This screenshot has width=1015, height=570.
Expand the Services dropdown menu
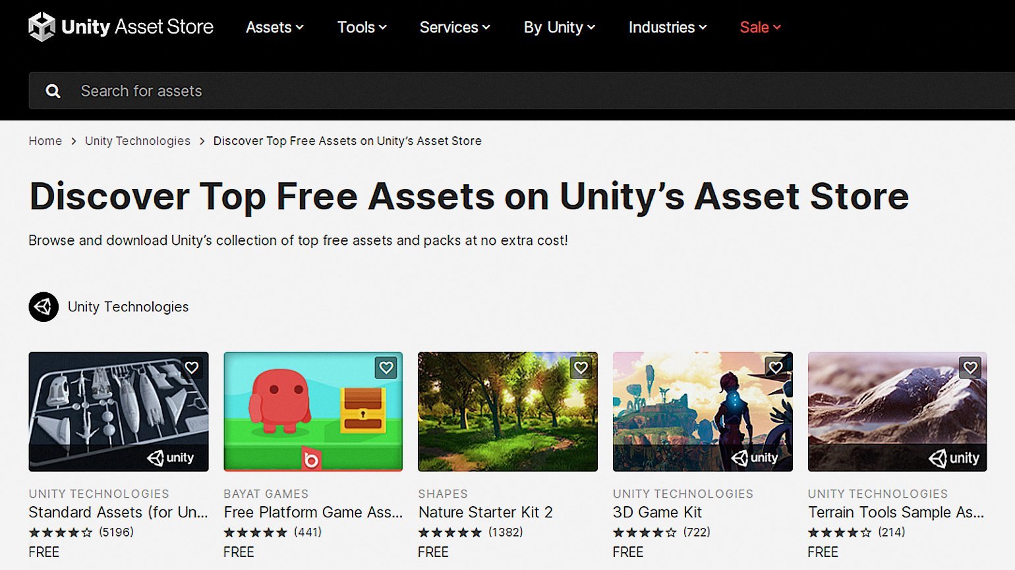coord(455,27)
